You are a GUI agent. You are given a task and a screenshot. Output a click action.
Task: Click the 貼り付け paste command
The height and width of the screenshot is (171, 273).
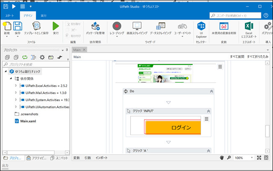73,36
